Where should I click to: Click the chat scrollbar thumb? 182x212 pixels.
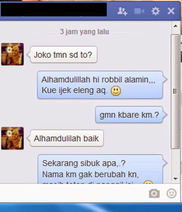175,92
